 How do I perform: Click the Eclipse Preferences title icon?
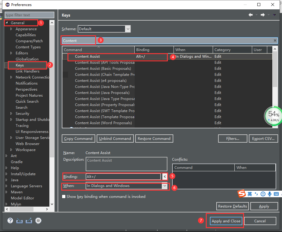pos(7,5)
